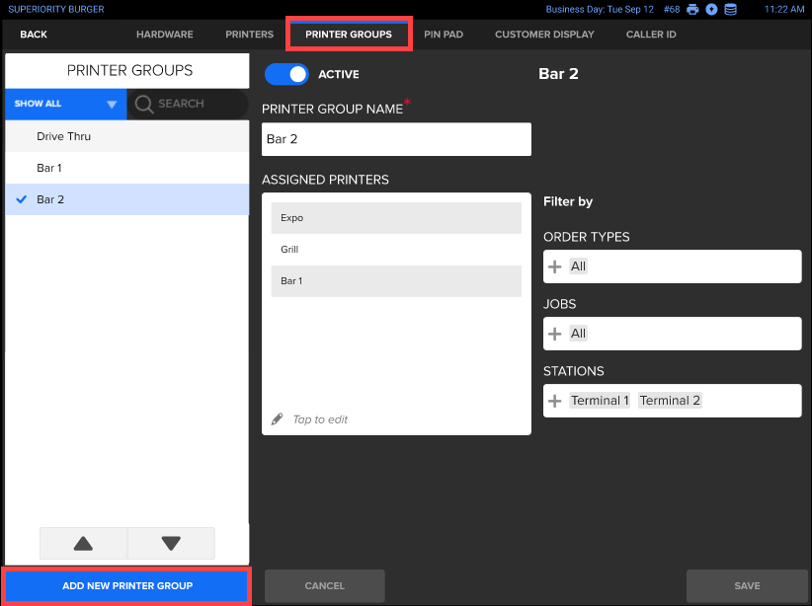Screen dimensions: 812x606
Task: Click the down arrow to reorder groups
Action: 171,542
